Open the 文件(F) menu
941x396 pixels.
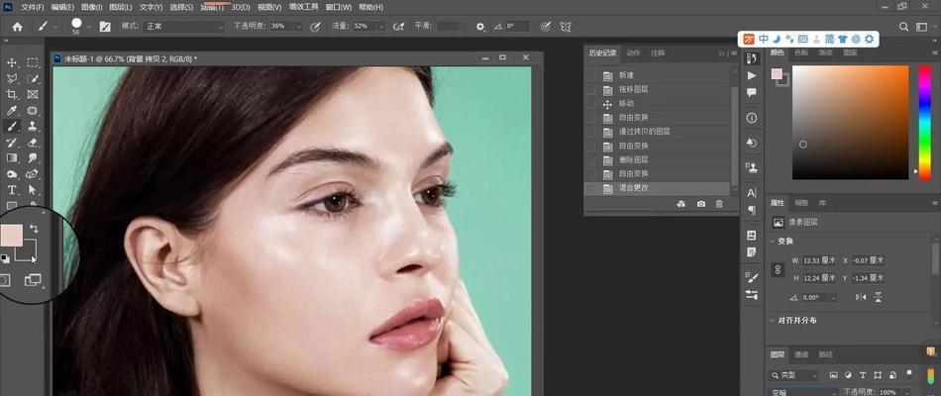coord(33,7)
